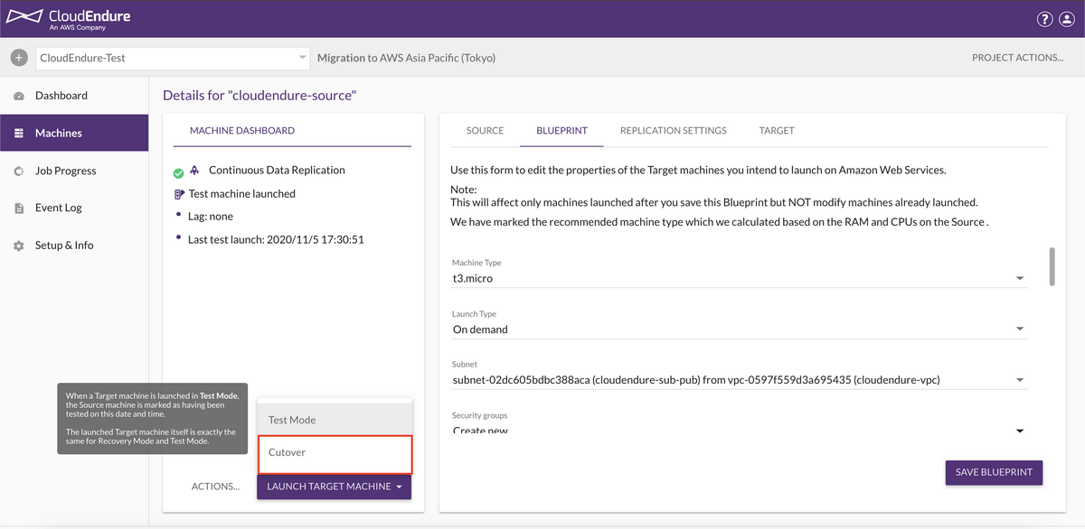The width and height of the screenshot is (1085, 529).
Task: Open Event Log in sidebar
Action: [x=74, y=208]
